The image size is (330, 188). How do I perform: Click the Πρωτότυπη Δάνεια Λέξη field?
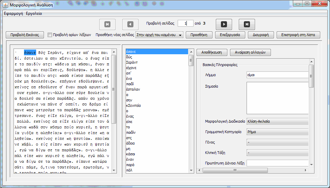pyautogui.click(x=277, y=163)
